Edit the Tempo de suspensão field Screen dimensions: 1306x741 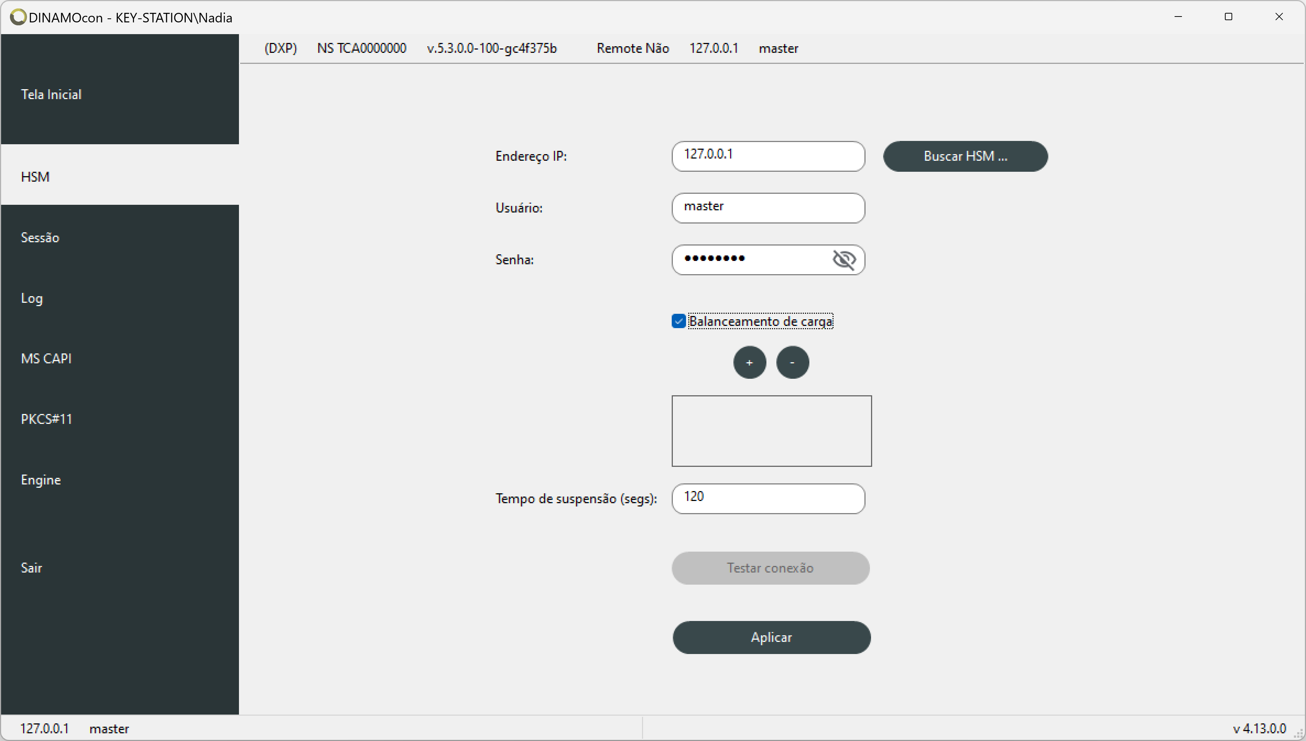pyautogui.click(x=770, y=496)
